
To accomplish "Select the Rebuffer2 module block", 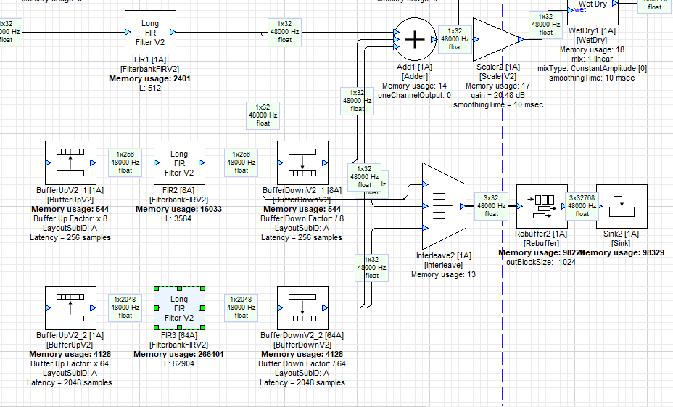I will [541, 206].
